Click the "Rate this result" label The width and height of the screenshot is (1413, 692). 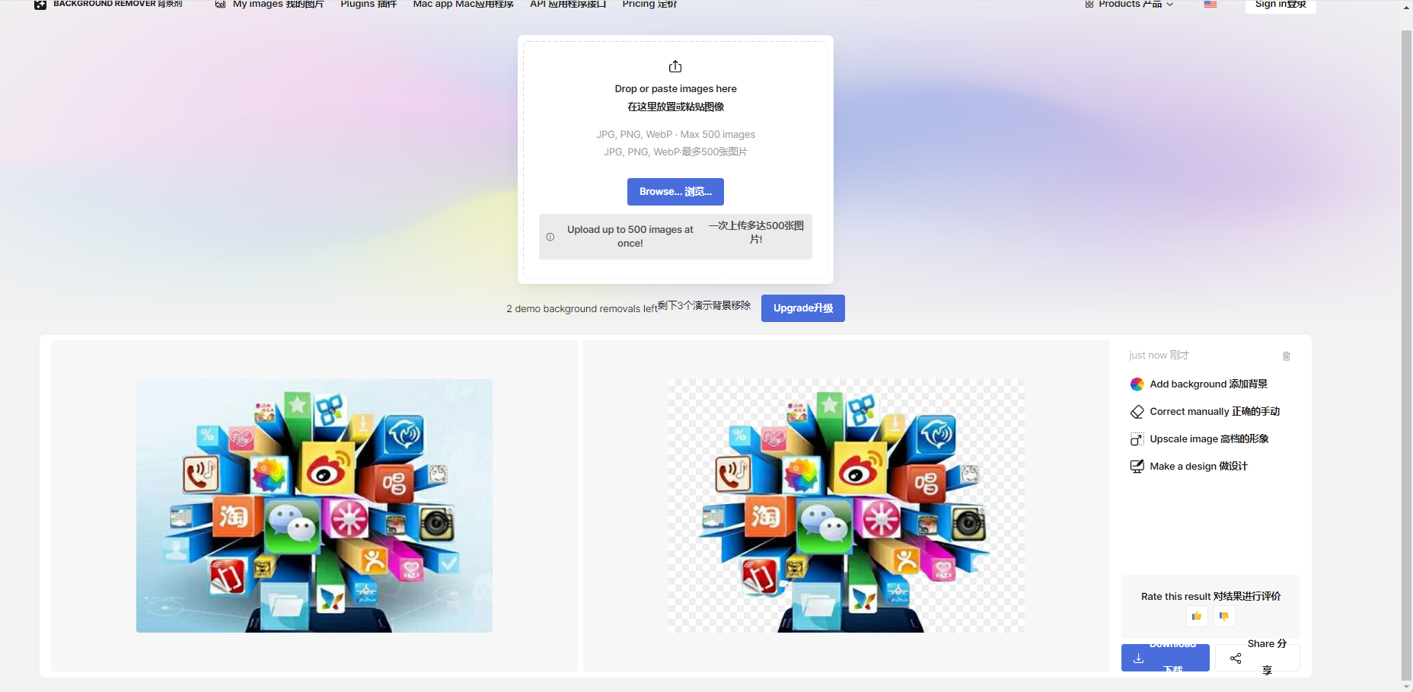coord(1175,597)
